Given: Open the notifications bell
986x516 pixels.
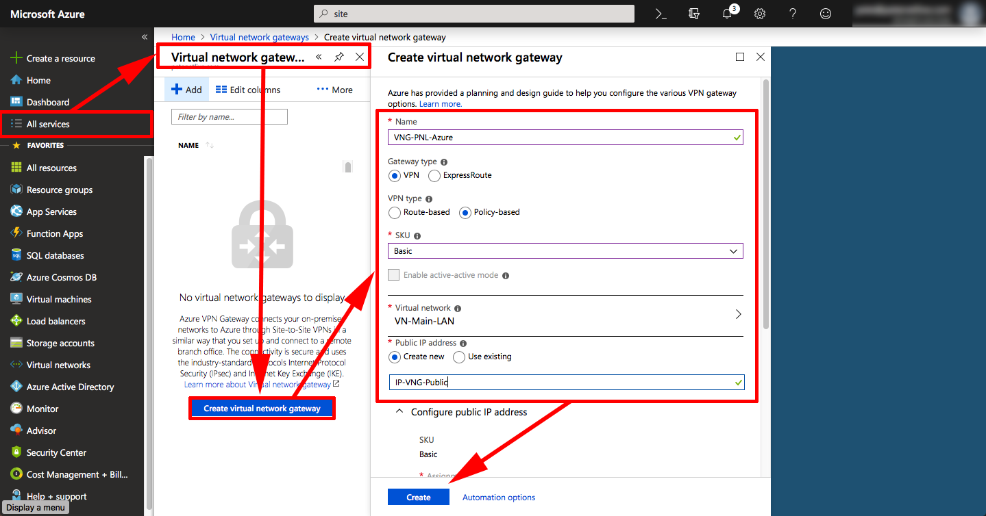Looking at the screenshot, I should [x=728, y=14].
